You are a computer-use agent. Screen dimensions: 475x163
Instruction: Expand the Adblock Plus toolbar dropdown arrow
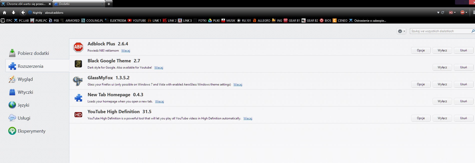[x=466, y=12]
